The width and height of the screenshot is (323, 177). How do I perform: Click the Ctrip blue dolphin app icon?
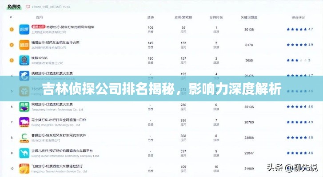click(24, 76)
